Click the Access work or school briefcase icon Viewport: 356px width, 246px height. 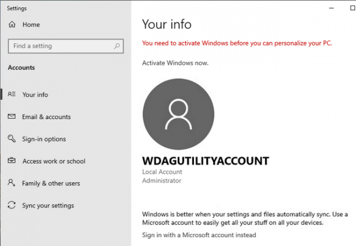pos(12,160)
